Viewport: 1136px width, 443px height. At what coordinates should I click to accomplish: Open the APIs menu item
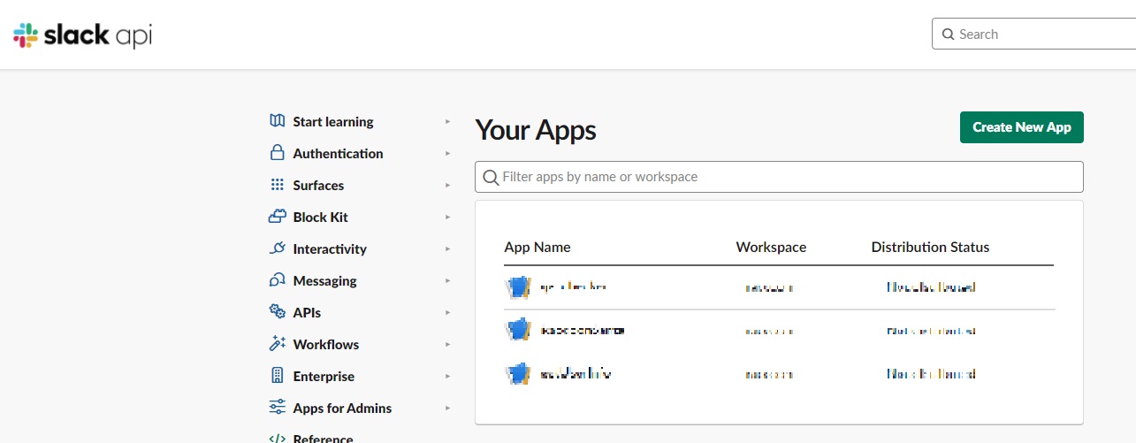(x=307, y=313)
